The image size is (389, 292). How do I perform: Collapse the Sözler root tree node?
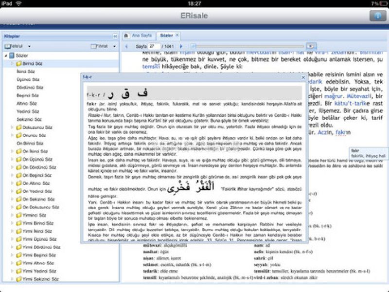pyautogui.click(x=6, y=55)
